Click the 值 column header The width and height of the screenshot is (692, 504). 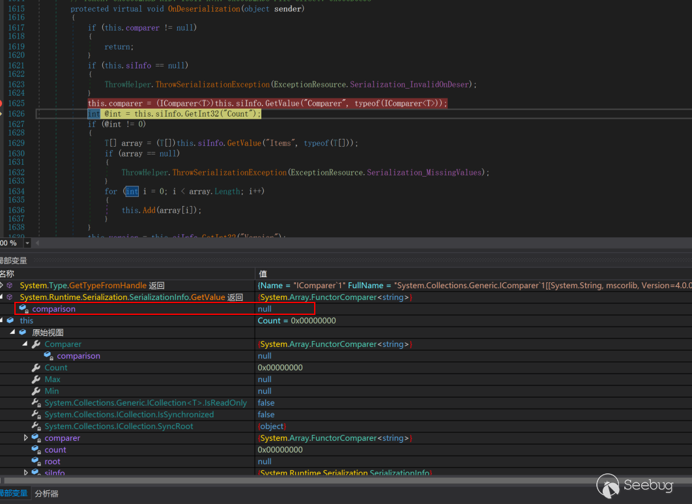coord(263,274)
